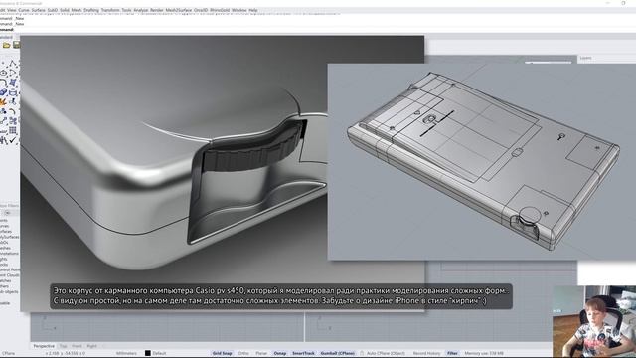636x358 pixels.
Task: Open the View menu
Action: click(12, 10)
